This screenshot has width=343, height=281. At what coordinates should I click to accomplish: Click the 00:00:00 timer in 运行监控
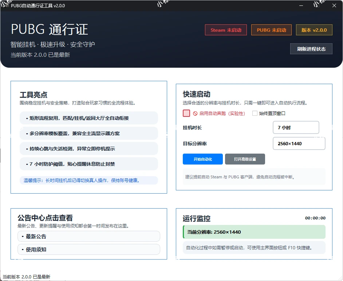(x=315, y=218)
